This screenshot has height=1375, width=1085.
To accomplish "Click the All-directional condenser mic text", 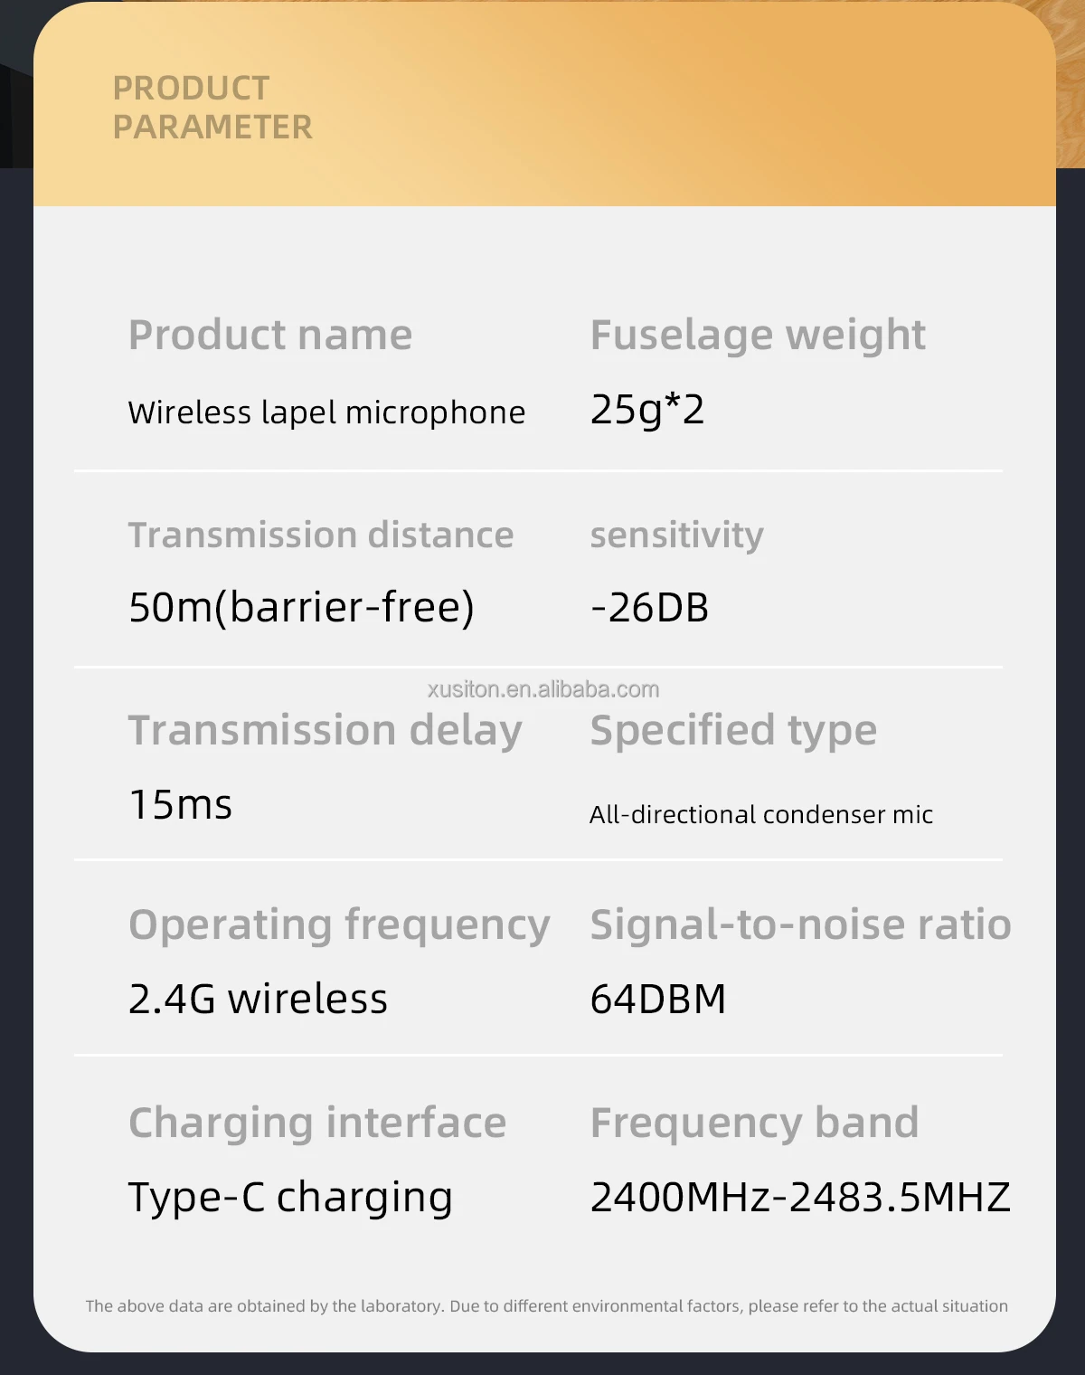I will click(760, 815).
